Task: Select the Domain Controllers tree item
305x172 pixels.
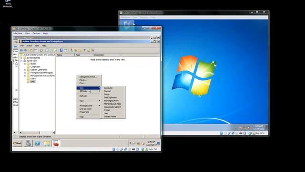Action: (39, 70)
